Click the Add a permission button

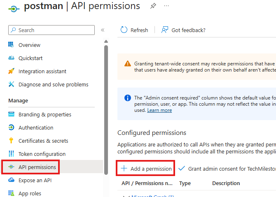(146, 169)
